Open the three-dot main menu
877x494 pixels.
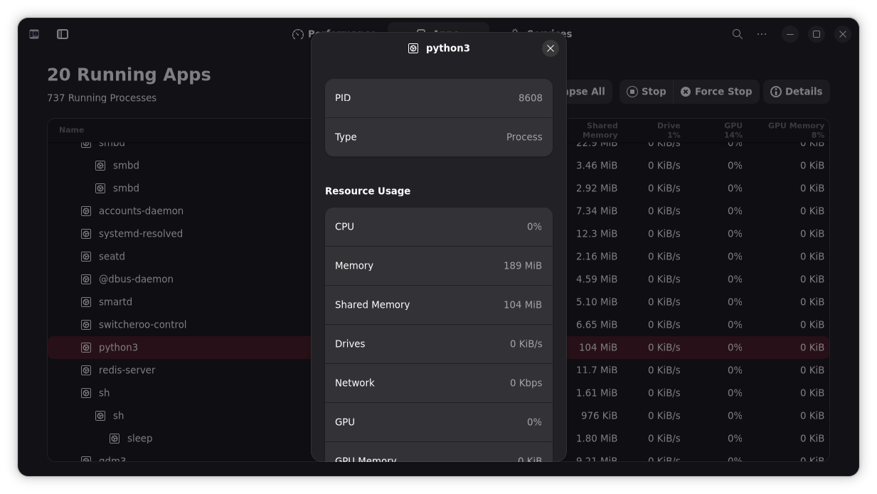pos(762,34)
